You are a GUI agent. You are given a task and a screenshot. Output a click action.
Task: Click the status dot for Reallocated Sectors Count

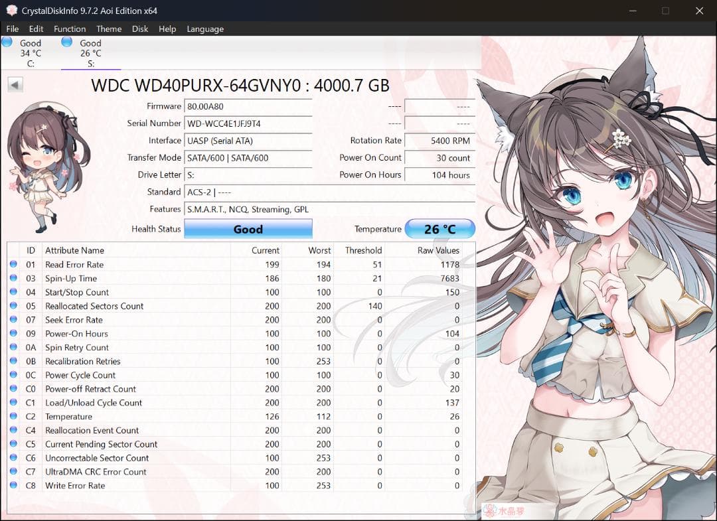tap(13, 305)
